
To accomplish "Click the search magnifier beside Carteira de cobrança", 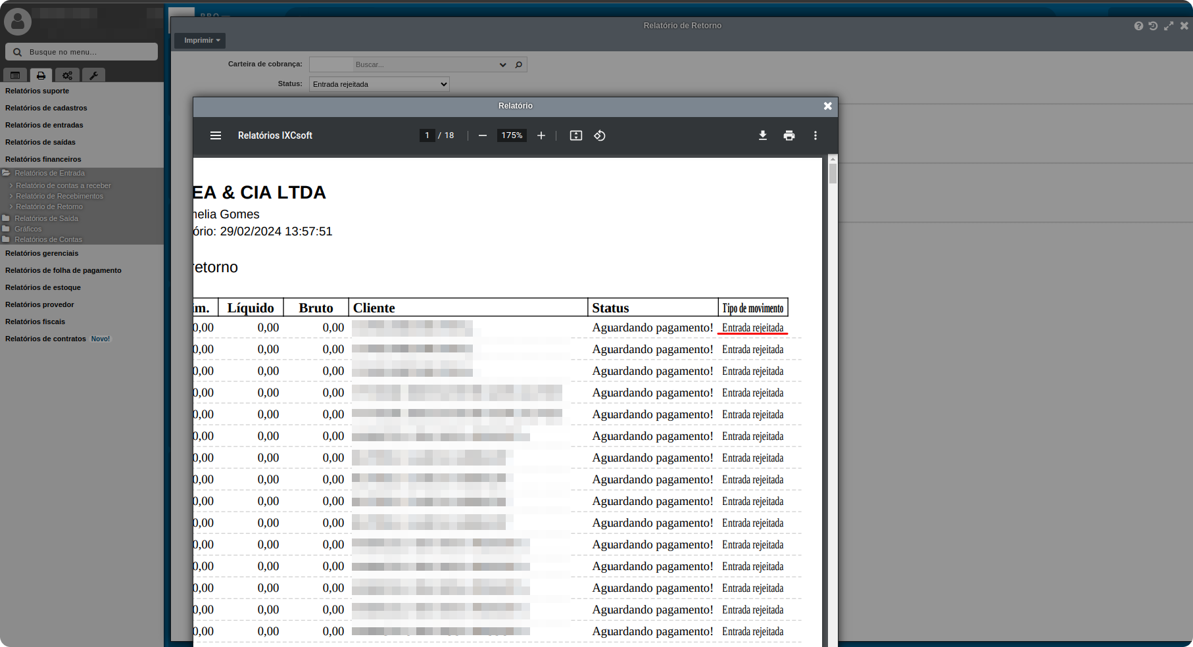I will (x=519, y=64).
